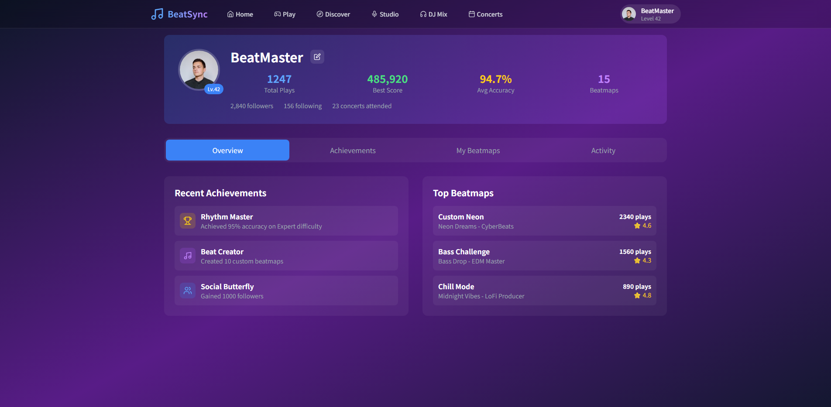The height and width of the screenshot is (407, 831).
Task: Click the 2340 plays count
Action: [635, 217]
